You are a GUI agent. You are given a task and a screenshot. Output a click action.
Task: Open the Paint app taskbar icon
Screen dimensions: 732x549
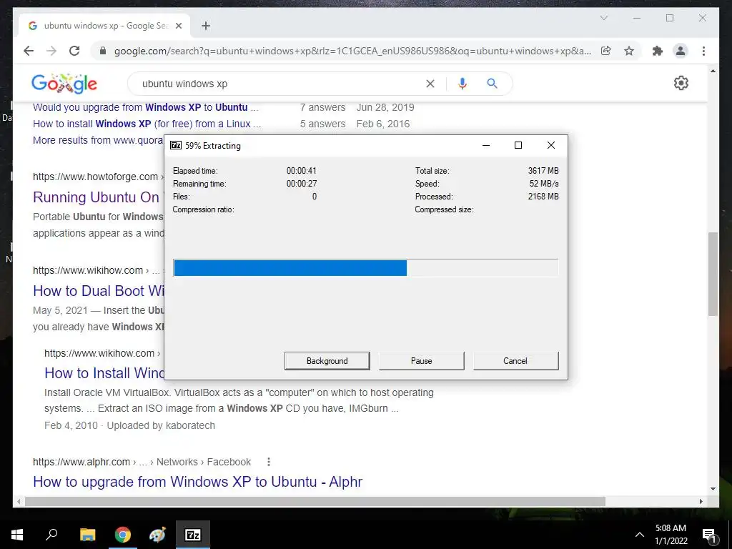pyautogui.click(x=157, y=535)
